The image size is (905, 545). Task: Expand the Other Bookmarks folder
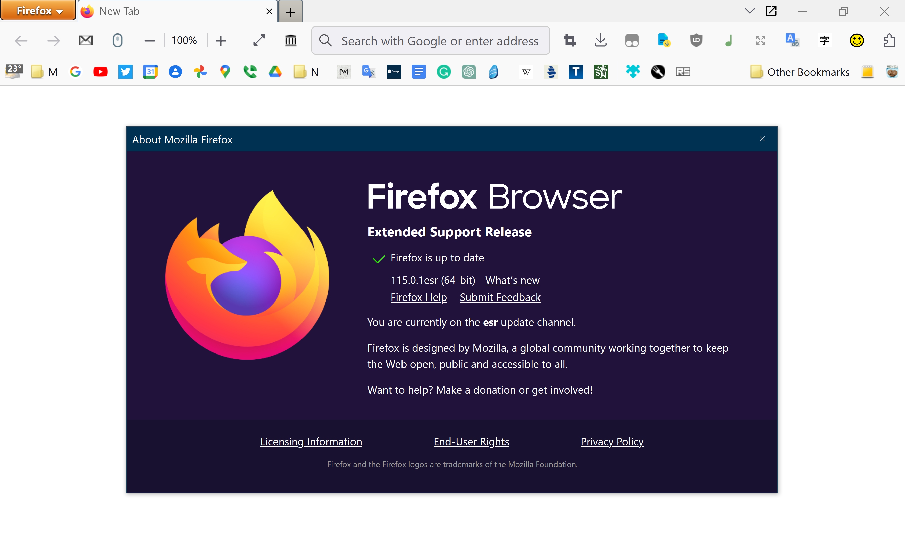[x=800, y=72]
